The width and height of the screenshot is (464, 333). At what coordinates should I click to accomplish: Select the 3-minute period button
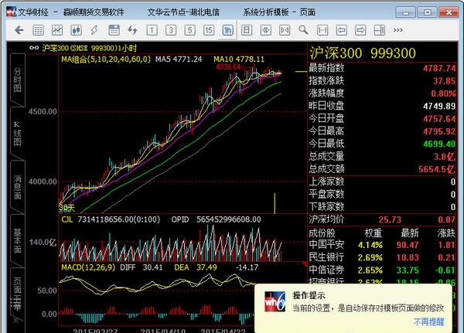(x=171, y=30)
